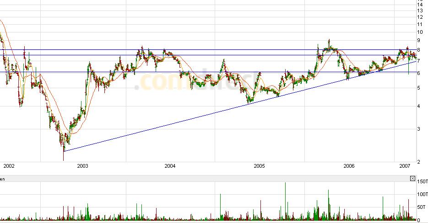Select price axis value 5
Screen dimensions: 428x223
419,88
